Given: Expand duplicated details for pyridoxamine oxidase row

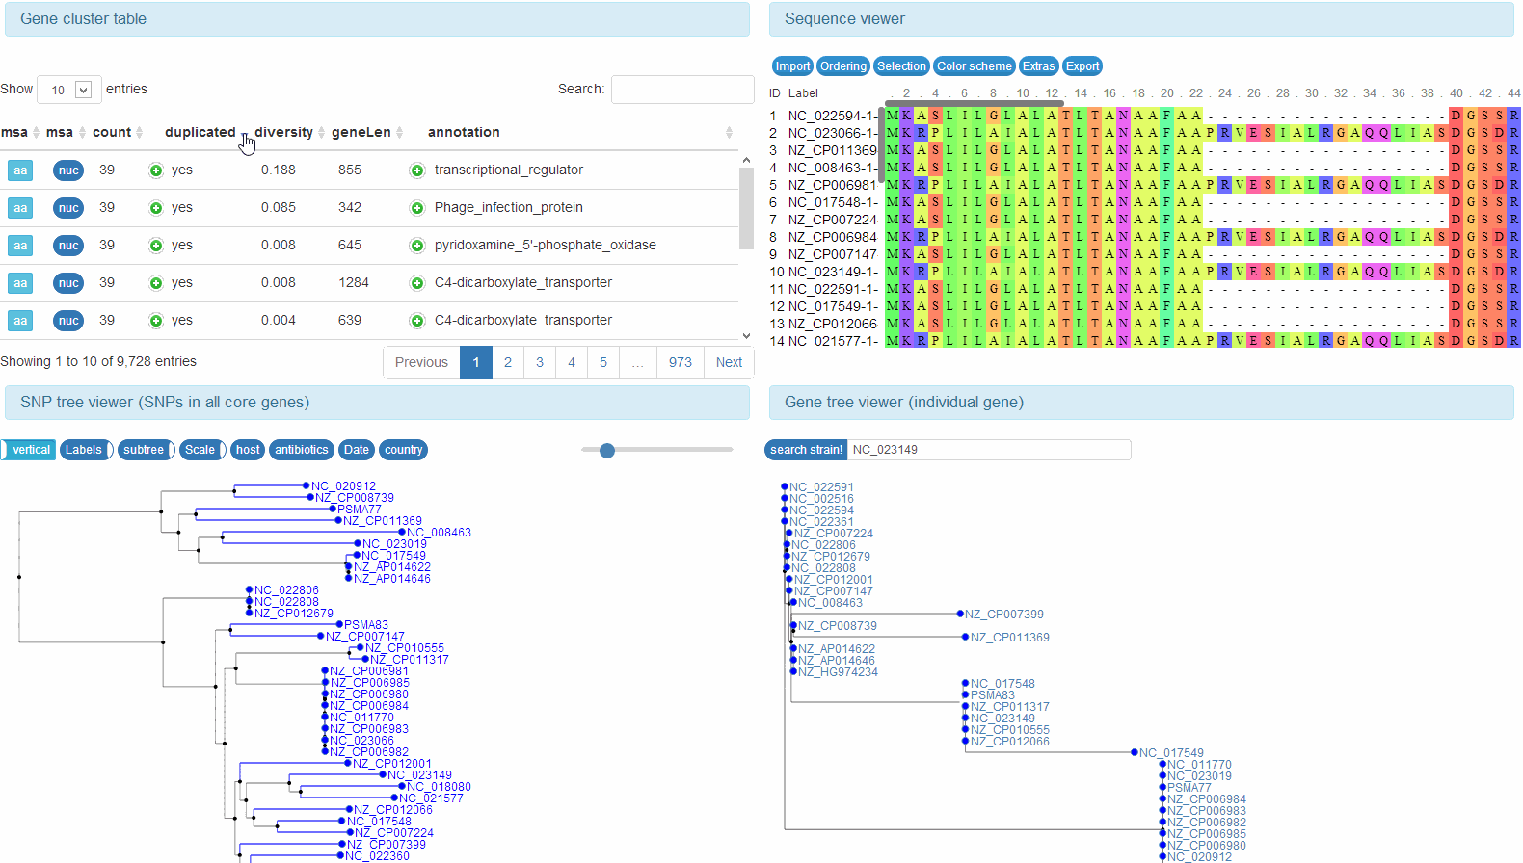Looking at the screenshot, I should pos(156,246).
